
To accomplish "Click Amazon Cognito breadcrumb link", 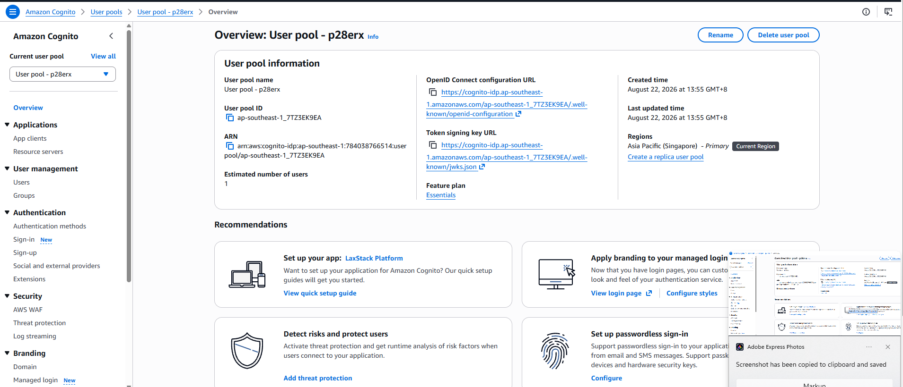I will point(50,12).
